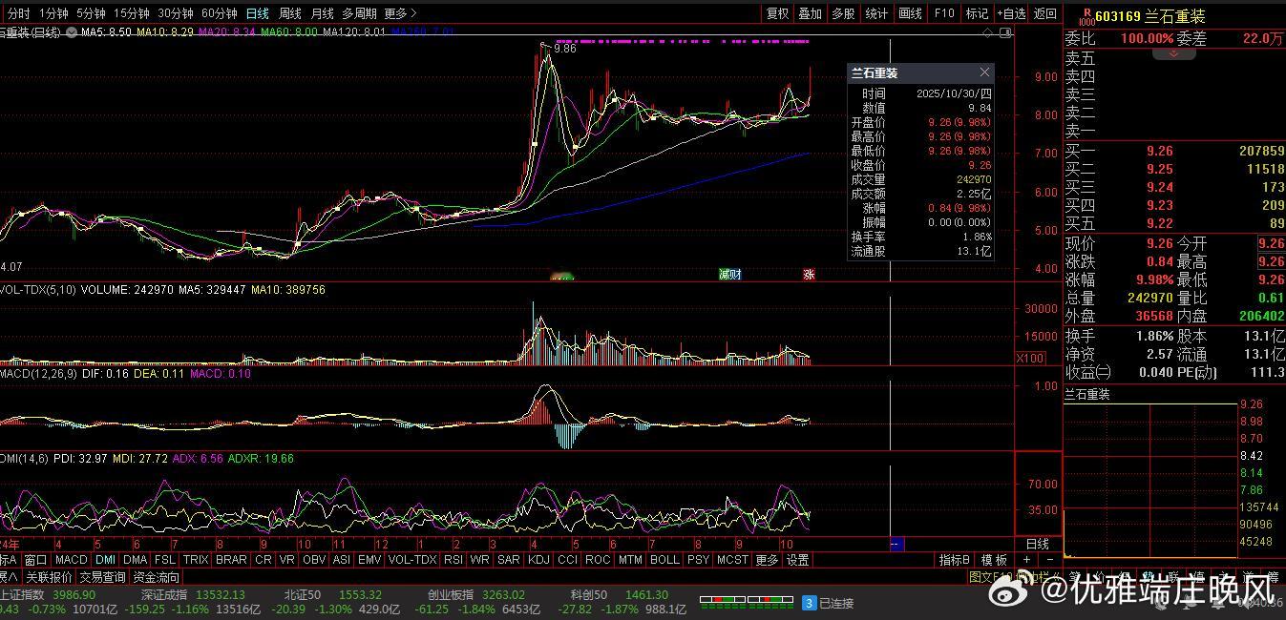
Task: Open the 多周期 multi-period view
Action: 360,13
